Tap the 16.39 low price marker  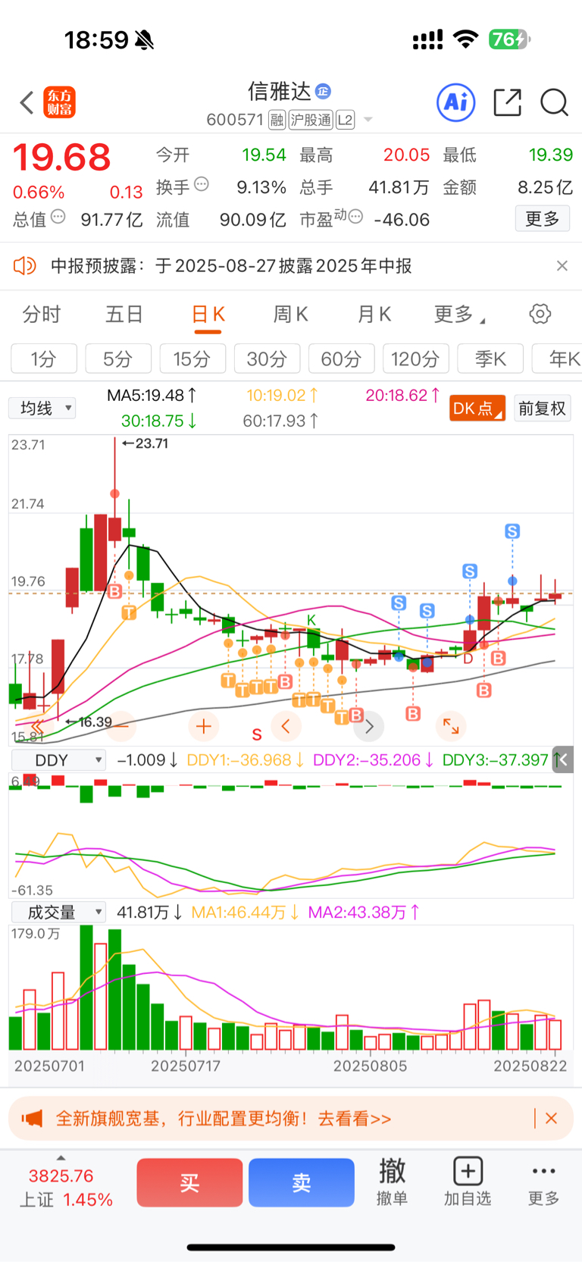(89, 722)
